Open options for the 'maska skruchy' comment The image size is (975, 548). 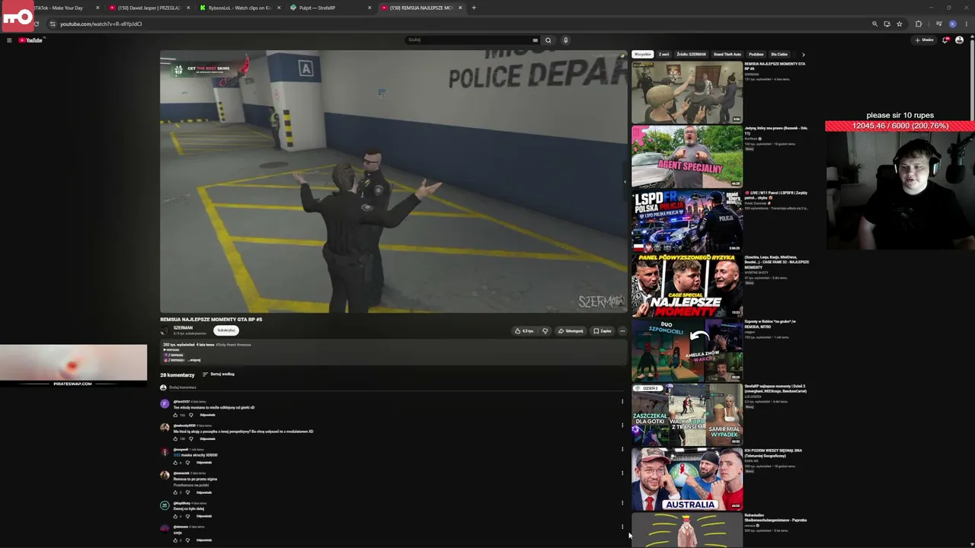tap(622, 449)
